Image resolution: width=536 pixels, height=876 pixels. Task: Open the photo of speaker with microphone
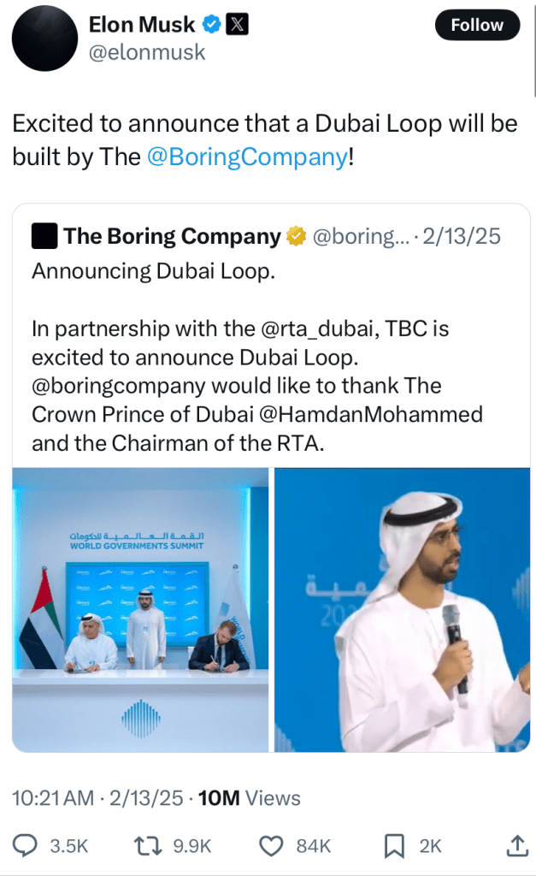(x=401, y=609)
